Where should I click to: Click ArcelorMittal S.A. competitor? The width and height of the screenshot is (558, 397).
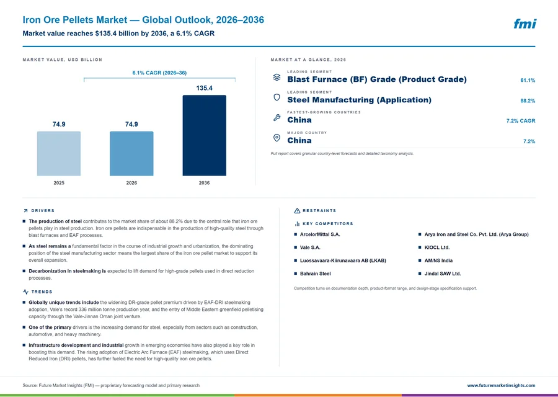(320, 234)
